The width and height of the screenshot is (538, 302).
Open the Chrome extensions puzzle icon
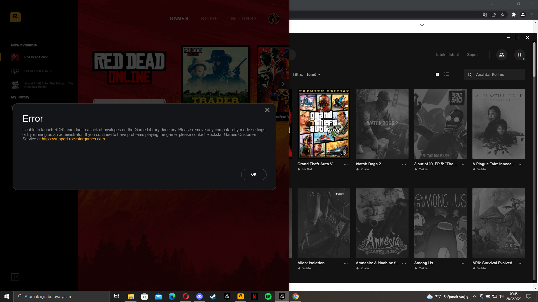pyautogui.click(x=514, y=15)
